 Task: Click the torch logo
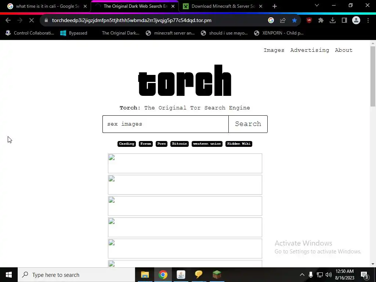pyautogui.click(x=185, y=80)
